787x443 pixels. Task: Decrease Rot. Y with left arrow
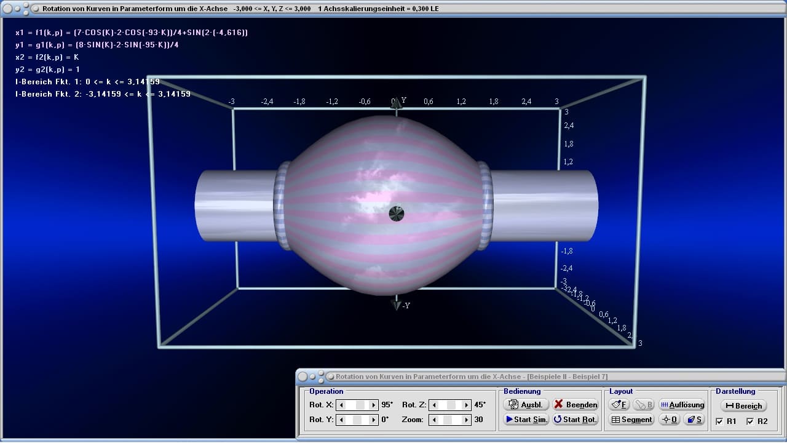tap(341, 420)
